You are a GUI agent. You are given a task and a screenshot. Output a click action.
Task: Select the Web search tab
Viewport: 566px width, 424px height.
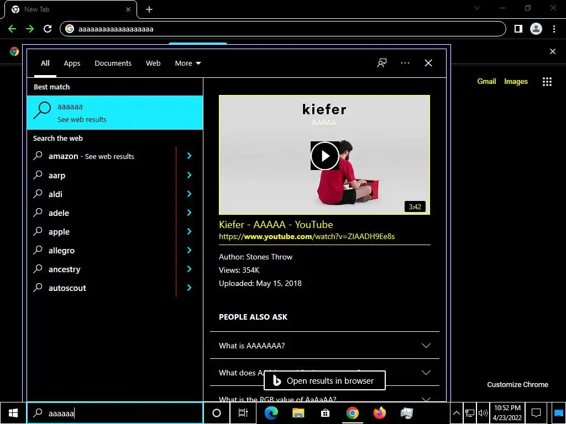coord(153,63)
